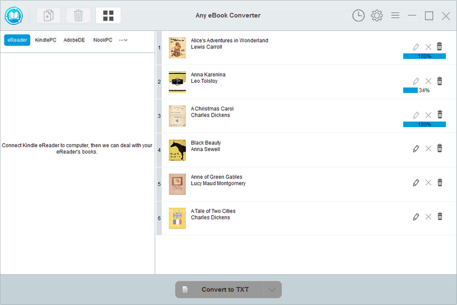Click the Any eBook Converter logo
457x305 pixels.
[14, 15]
